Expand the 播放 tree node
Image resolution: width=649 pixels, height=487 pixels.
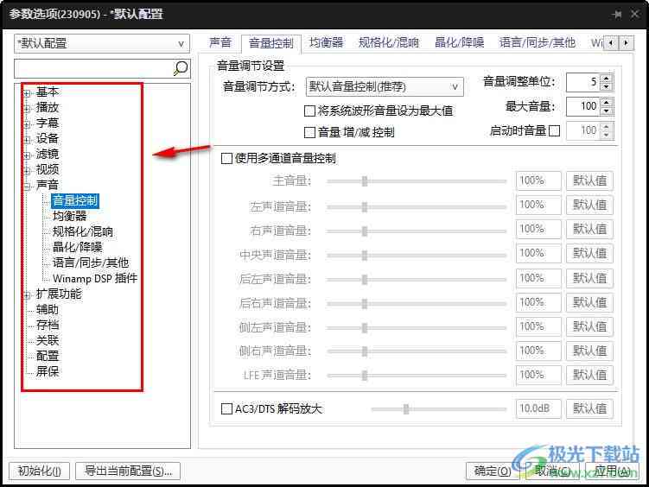[x=28, y=109]
